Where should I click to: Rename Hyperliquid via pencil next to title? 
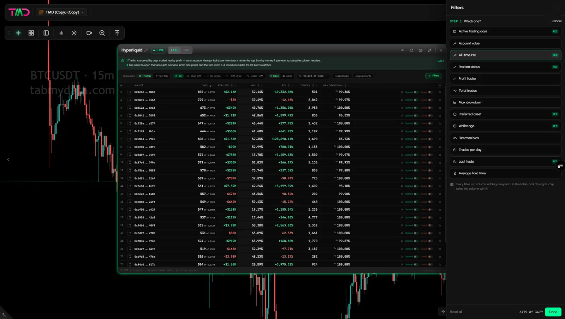[x=146, y=50]
